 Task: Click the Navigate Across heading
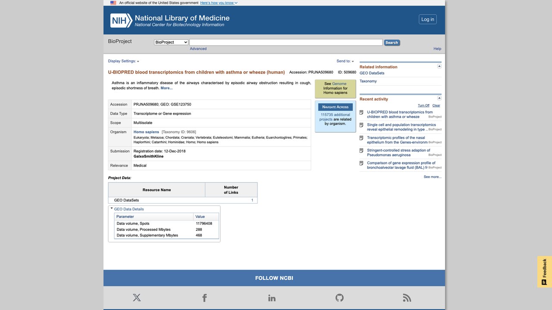336,107
